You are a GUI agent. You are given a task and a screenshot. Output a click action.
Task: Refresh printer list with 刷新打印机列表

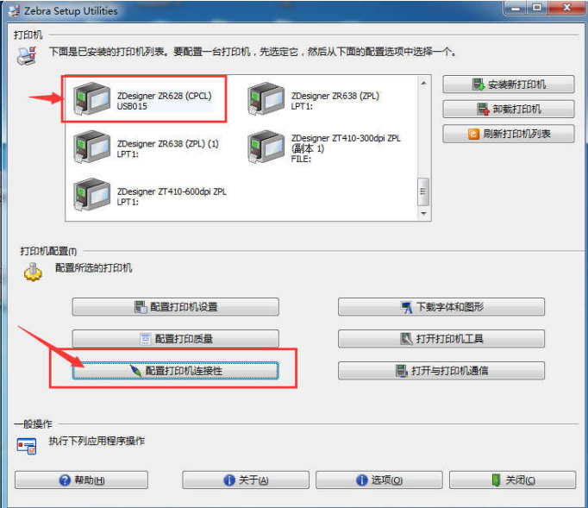tap(508, 134)
